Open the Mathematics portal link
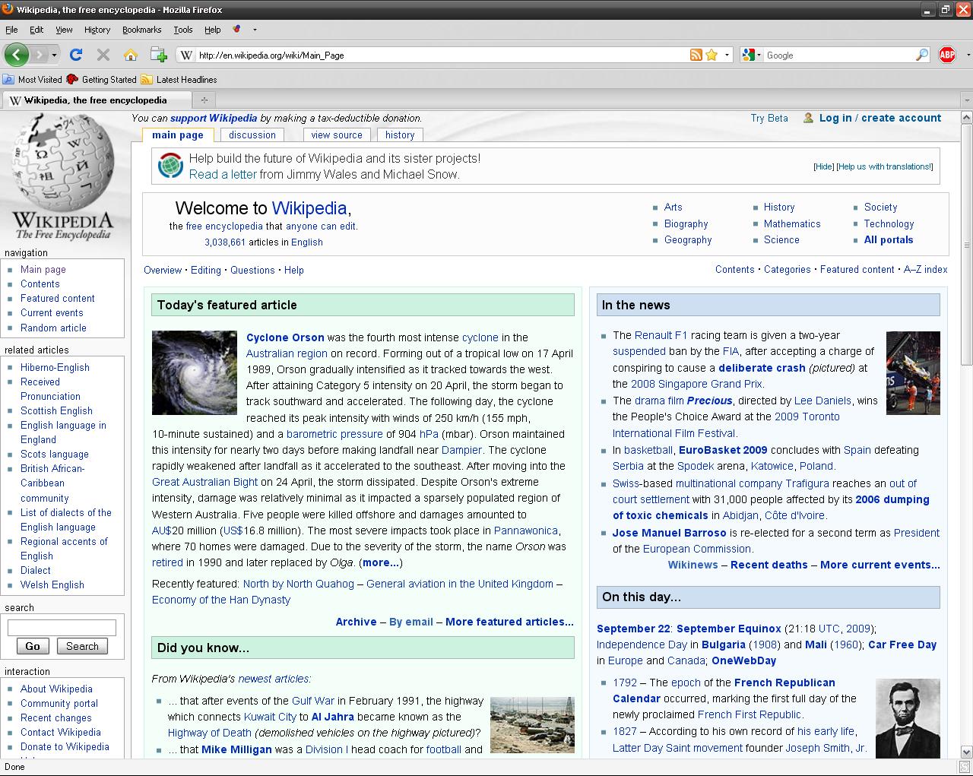 tap(792, 223)
